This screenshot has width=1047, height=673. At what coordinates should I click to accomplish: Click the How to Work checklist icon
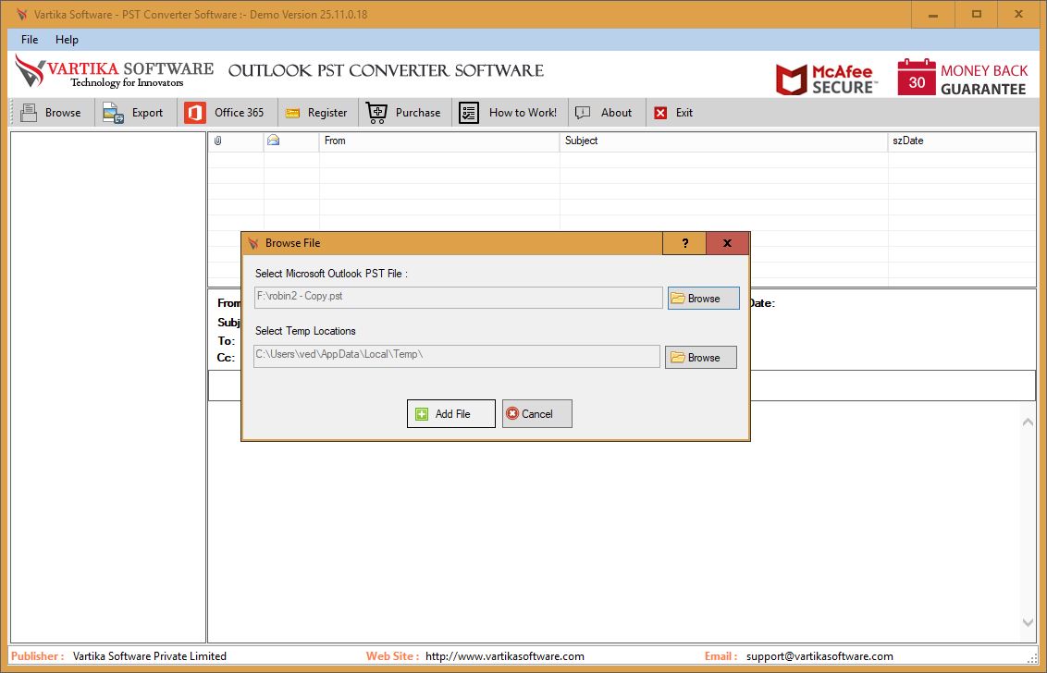click(x=469, y=113)
